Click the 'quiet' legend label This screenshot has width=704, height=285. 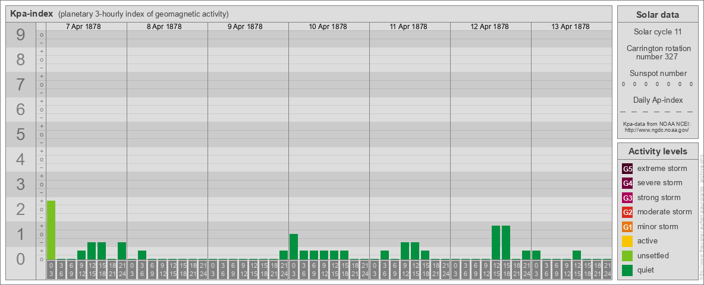tap(647, 270)
